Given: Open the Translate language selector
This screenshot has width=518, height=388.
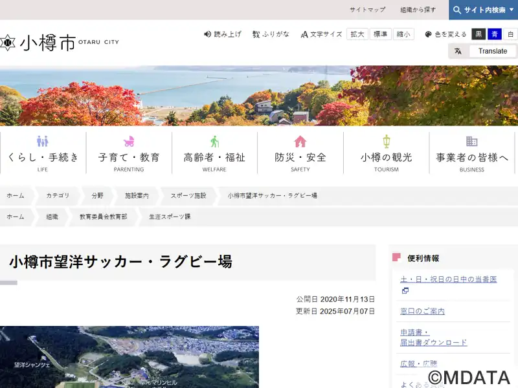Looking at the screenshot, I should point(492,51).
